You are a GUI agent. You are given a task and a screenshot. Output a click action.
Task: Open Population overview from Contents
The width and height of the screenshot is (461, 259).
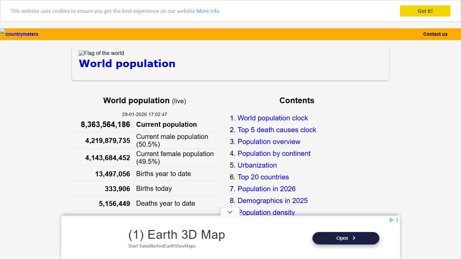pyautogui.click(x=269, y=142)
